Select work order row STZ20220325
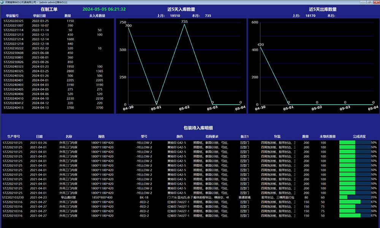The height and width of the screenshot is (228, 380). (x=14, y=21)
